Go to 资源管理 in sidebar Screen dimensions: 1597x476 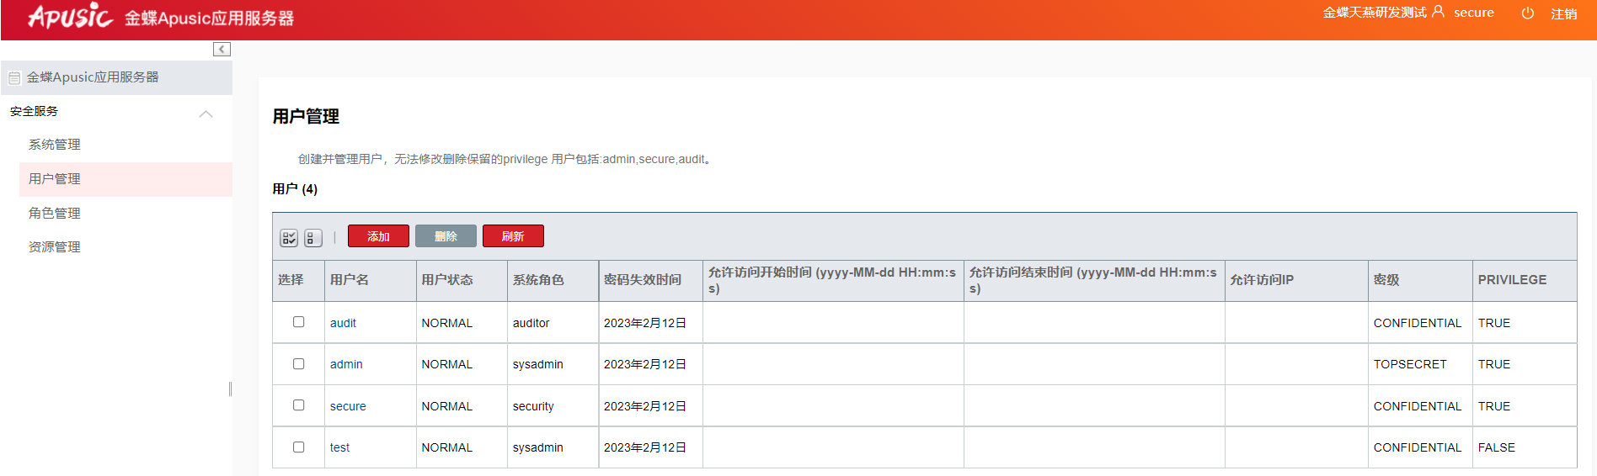tap(55, 247)
